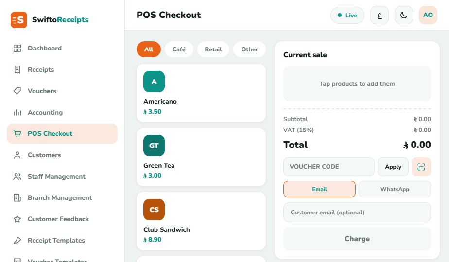
Task: Click the Customers person icon
Action: pos(17,155)
